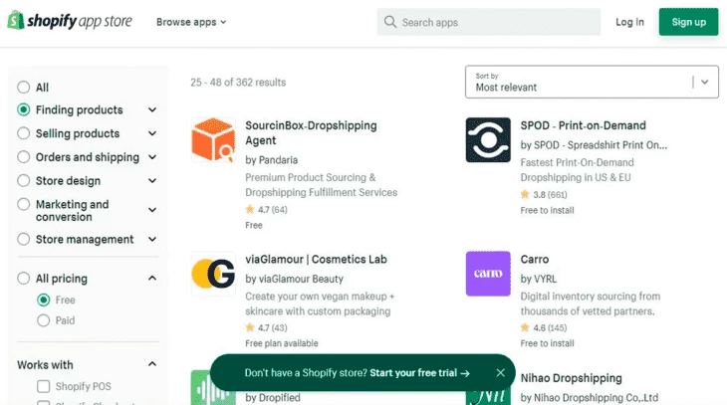Expand Marketing and conversion chevron
727x405 pixels.
click(x=152, y=210)
